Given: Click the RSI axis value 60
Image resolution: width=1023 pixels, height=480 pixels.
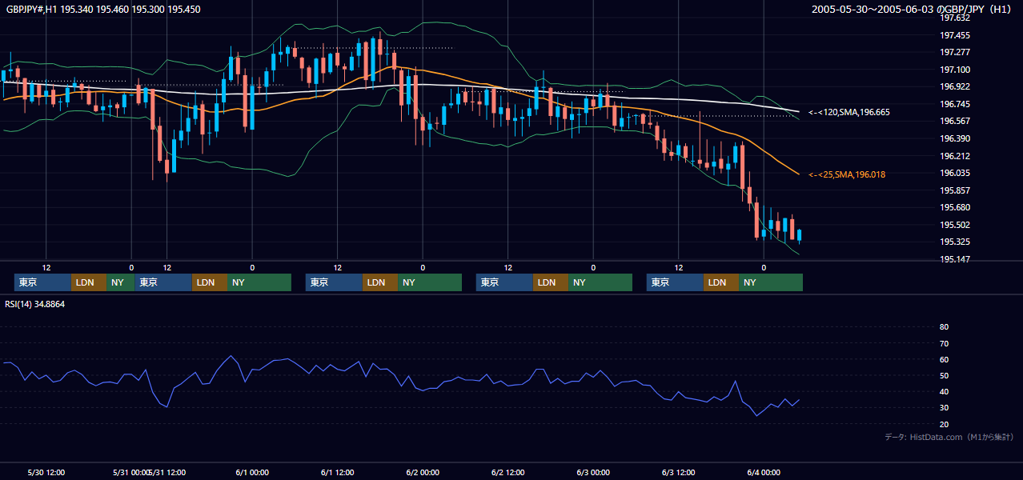Looking at the screenshot, I should click(944, 359).
